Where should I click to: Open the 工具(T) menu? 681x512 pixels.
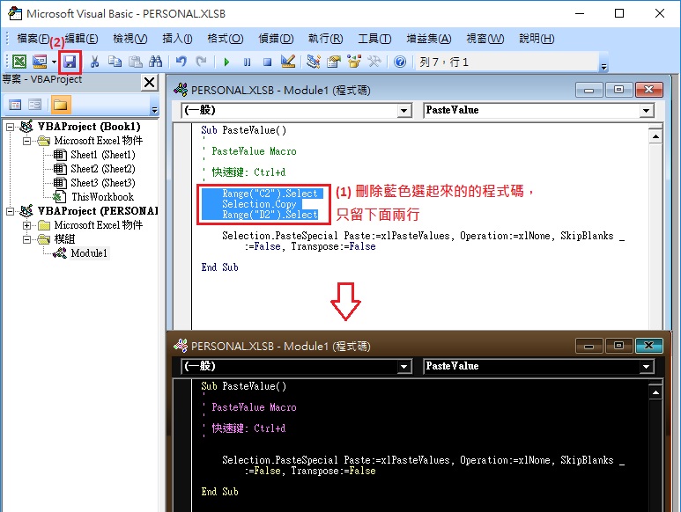coord(374,39)
